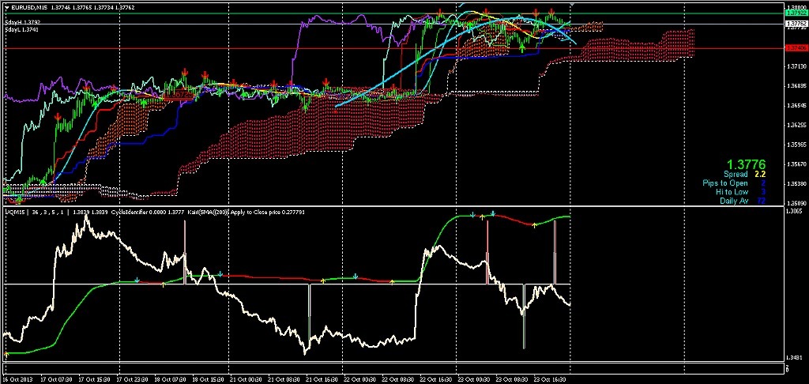Click the 21 Oct 08:30 time label
The image size is (809, 384).
click(282, 379)
